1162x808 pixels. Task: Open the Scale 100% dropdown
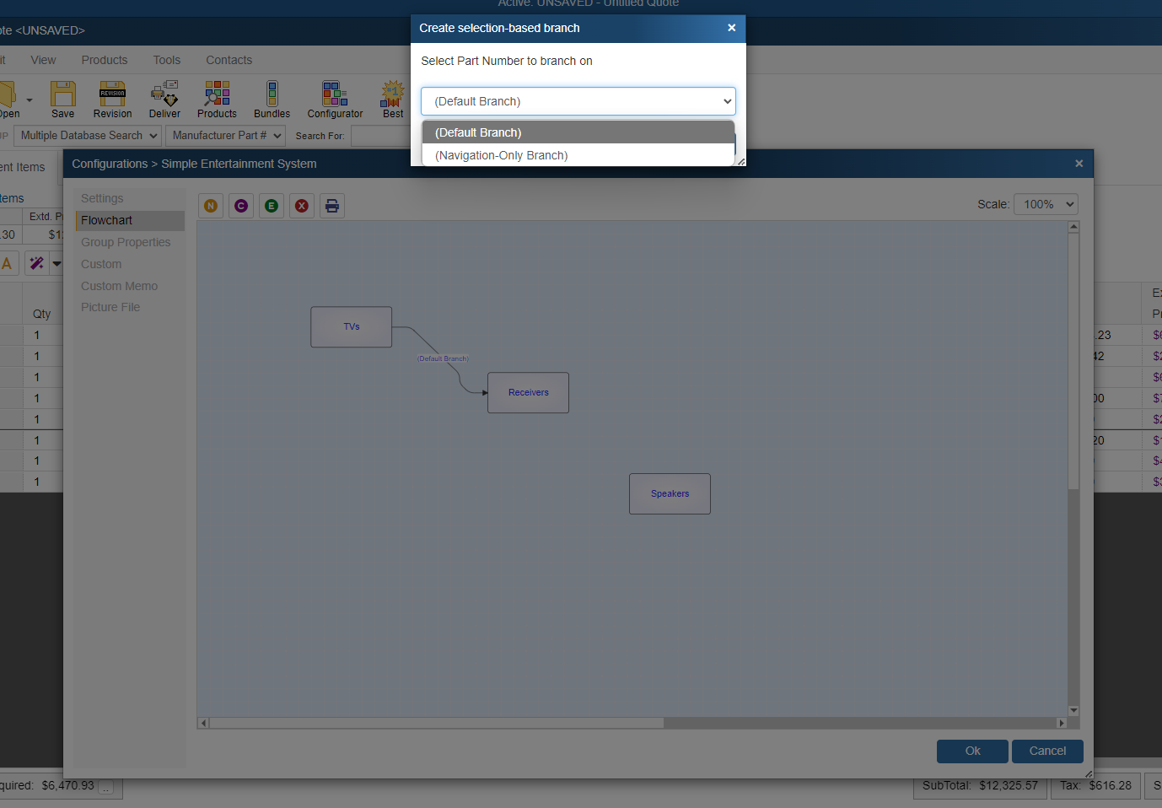(1046, 204)
